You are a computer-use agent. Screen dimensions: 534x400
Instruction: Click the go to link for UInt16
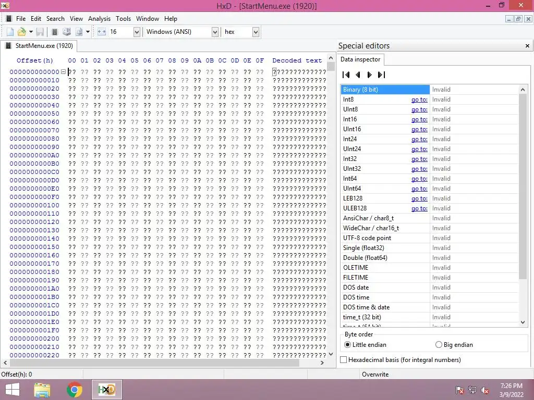coord(419,129)
